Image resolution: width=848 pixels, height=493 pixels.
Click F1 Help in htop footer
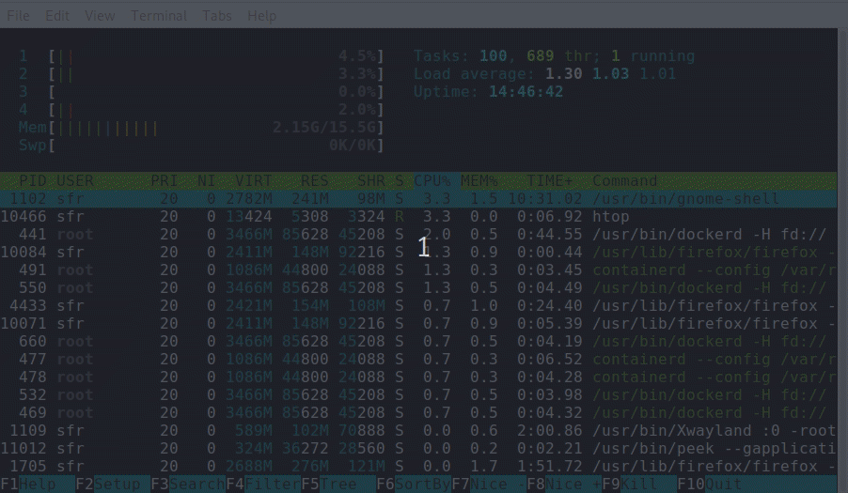(38, 484)
